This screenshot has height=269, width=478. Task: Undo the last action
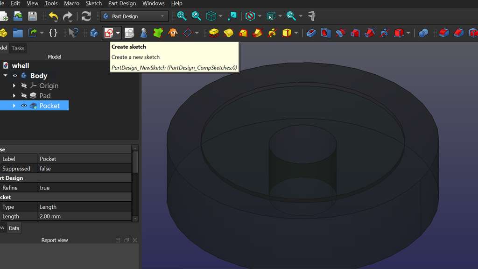tap(53, 16)
